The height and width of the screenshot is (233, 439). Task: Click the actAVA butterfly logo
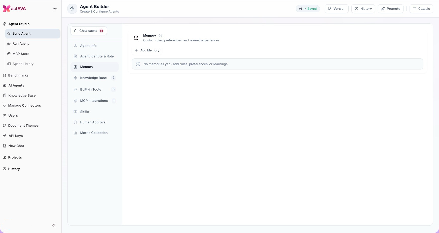pyautogui.click(x=7, y=9)
